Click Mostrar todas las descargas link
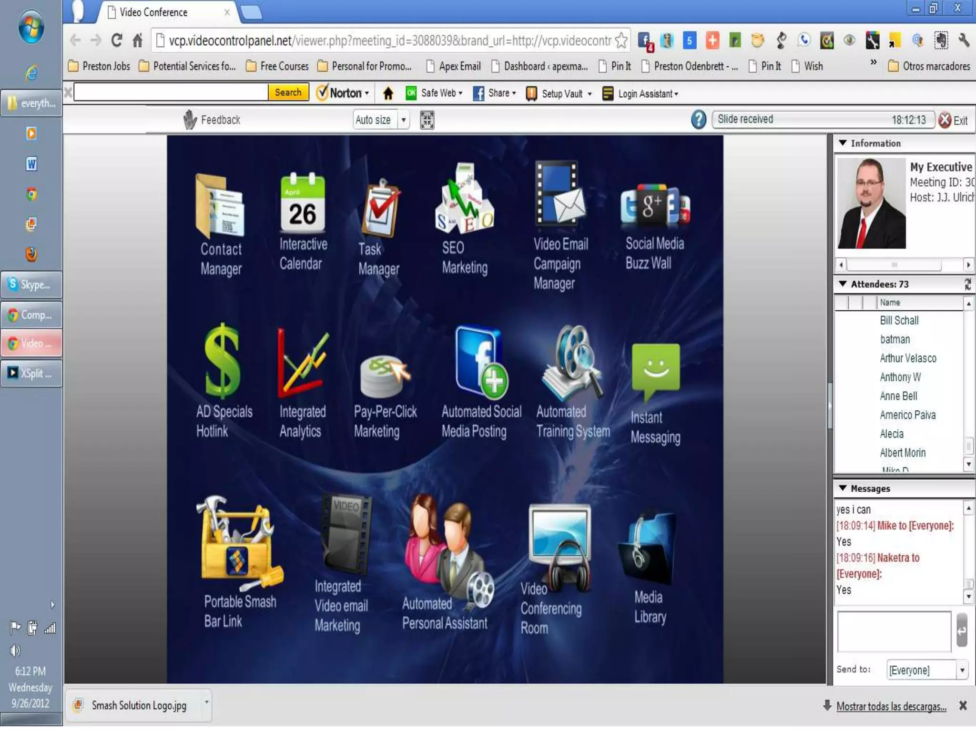This screenshot has width=976, height=732. point(891,707)
